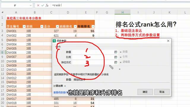Click the 取消 button in dialog
The image size is (190, 107).
coord(162,92)
